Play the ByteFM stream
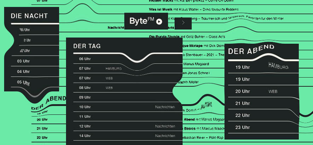This screenshot has width=313, height=145. tap(159, 22)
